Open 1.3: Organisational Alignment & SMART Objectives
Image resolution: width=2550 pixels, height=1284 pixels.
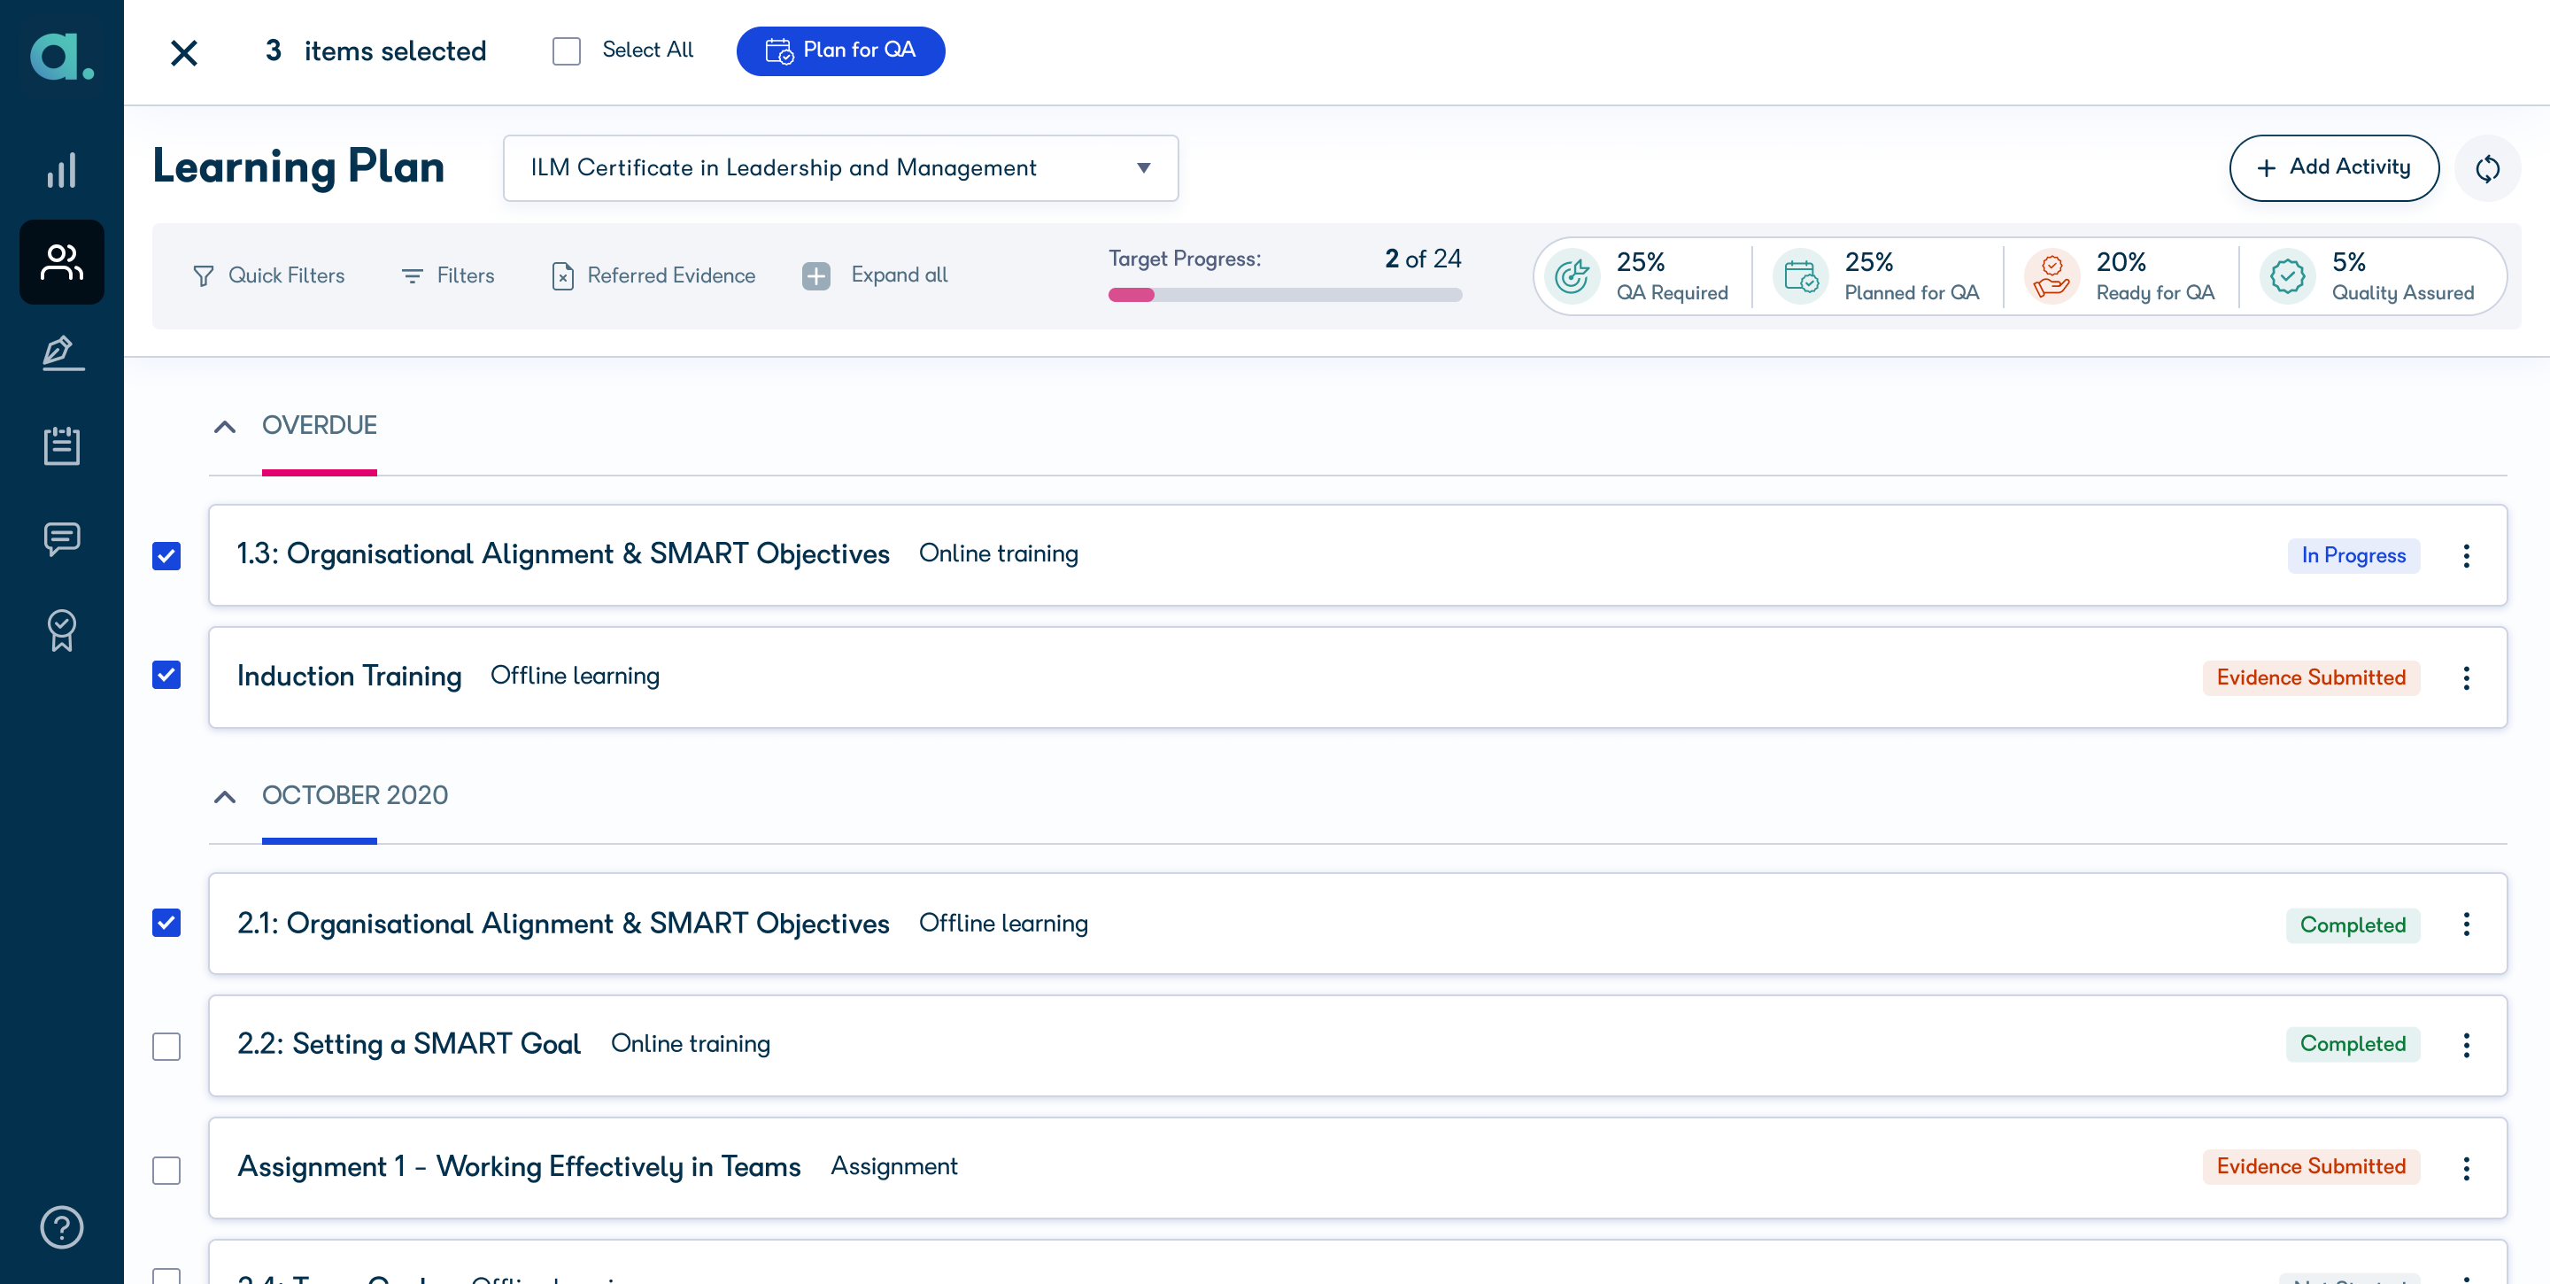coord(563,553)
